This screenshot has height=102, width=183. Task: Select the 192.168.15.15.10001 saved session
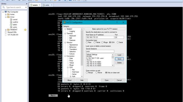pyautogui.click(x=94, y=62)
